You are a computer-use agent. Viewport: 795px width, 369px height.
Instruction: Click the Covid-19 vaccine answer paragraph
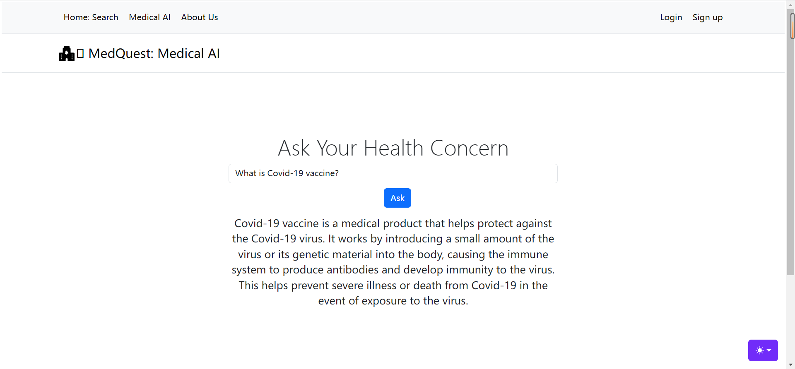pos(393,262)
